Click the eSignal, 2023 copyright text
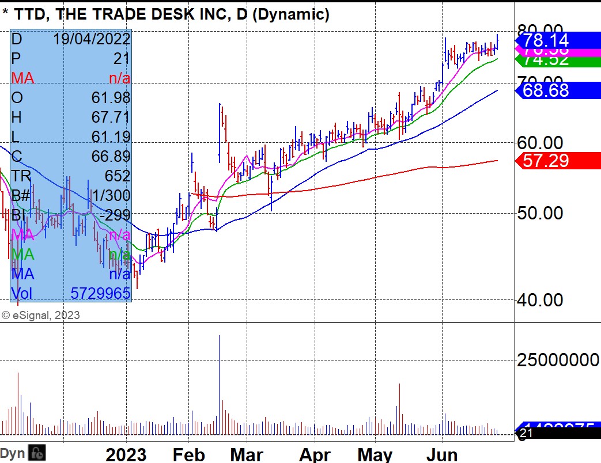This screenshot has width=601, height=463. [41, 315]
